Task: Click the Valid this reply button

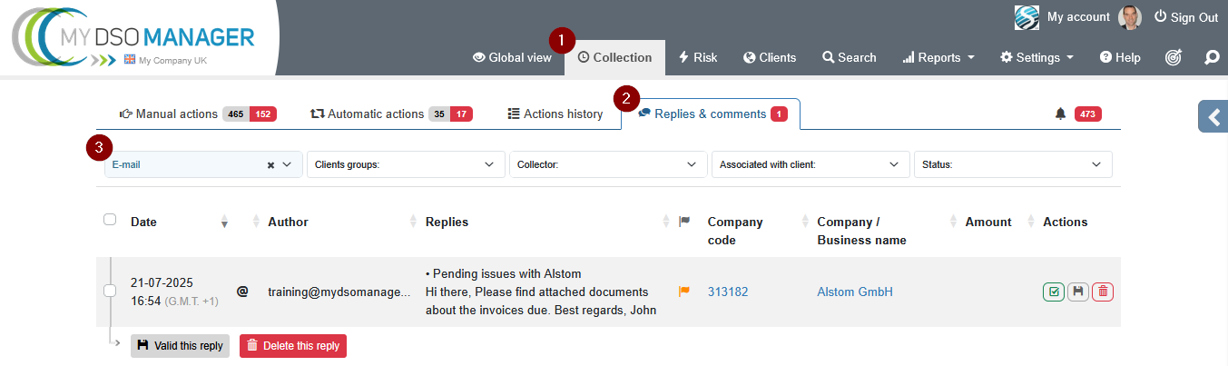Action: (x=180, y=346)
